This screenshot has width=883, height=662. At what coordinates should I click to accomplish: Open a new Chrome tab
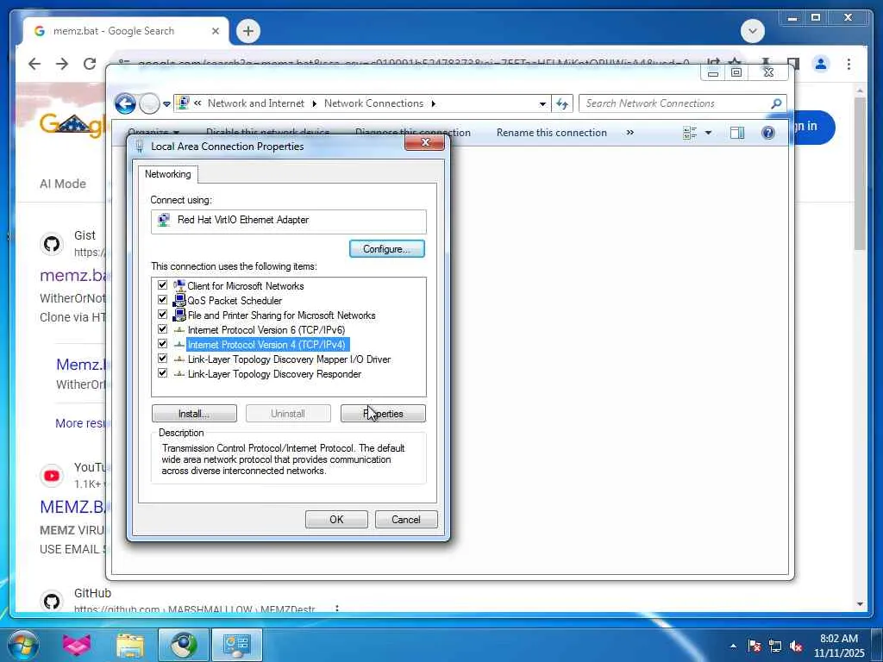(x=247, y=31)
